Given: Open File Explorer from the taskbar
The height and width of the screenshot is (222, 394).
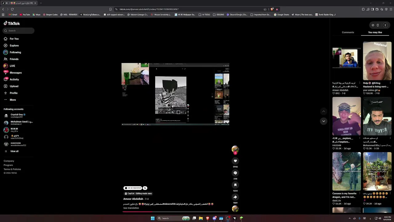Looking at the screenshot, I should (x=201, y=218).
